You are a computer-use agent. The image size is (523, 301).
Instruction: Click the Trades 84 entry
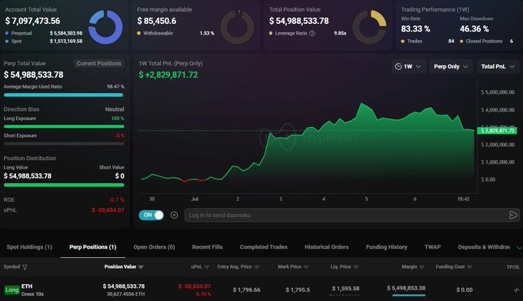pos(428,42)
